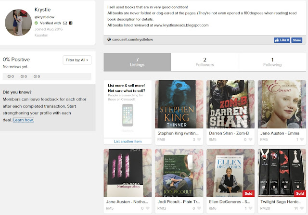This screenshot has height=215, width=308.
Task: Click the globe icon beside carousell.com/krystlelow
Action: click(109, 39)
